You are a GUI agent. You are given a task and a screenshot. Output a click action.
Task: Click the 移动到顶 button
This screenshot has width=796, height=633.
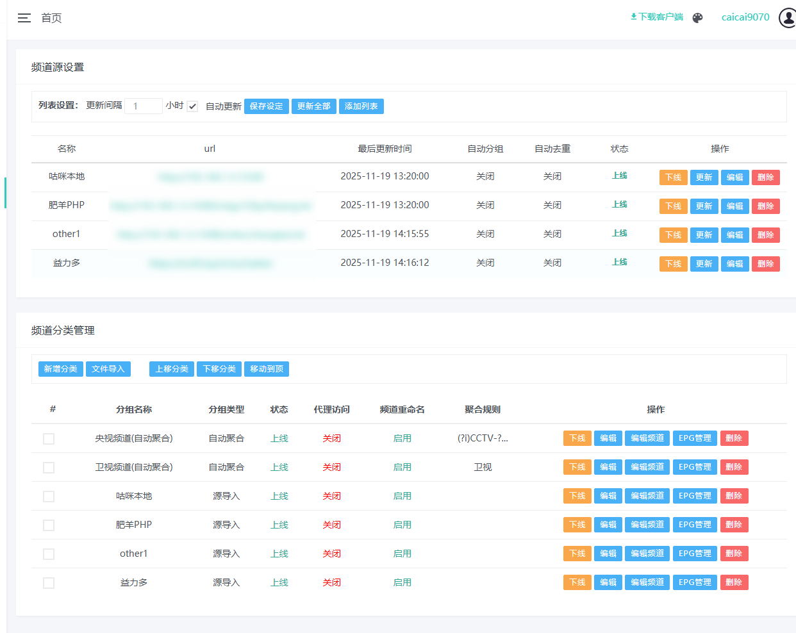coord(267,369)
